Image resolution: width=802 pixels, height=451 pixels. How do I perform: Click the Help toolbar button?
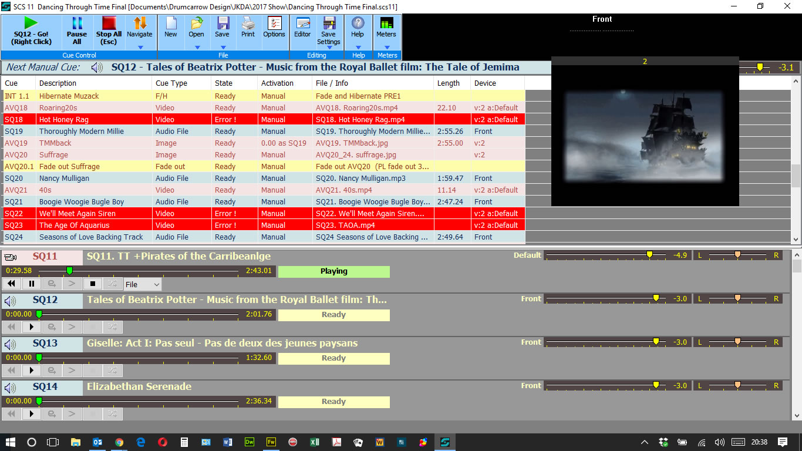click(x=358, y=28)
